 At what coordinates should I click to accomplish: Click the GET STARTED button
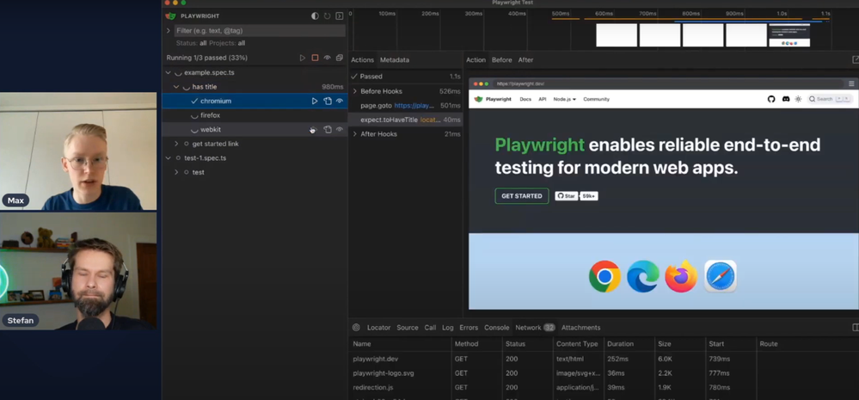click(x=522, y=196)
